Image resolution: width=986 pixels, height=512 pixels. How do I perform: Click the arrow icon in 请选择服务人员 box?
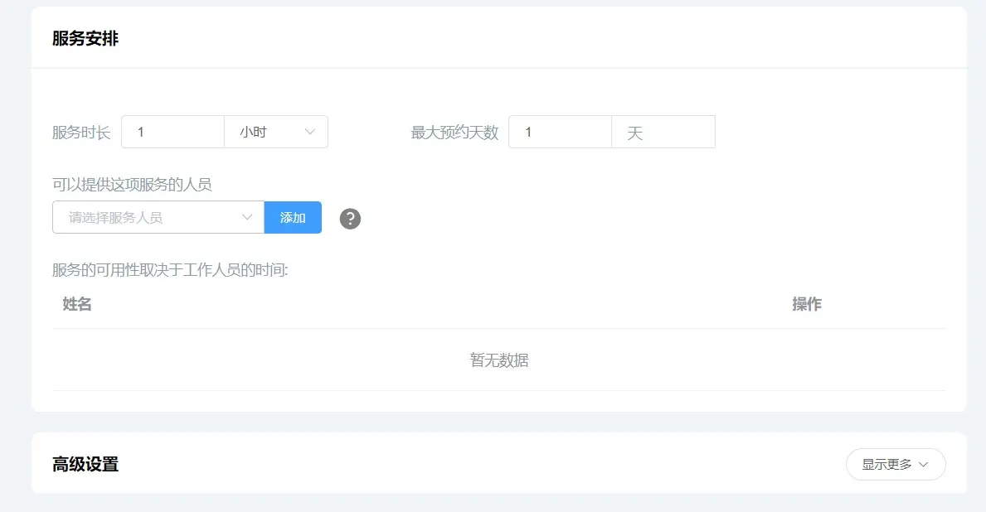(246, 217)
